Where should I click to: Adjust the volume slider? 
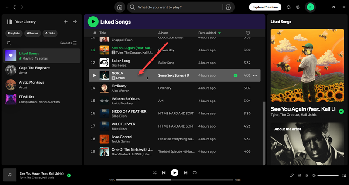tap(328, 175)
